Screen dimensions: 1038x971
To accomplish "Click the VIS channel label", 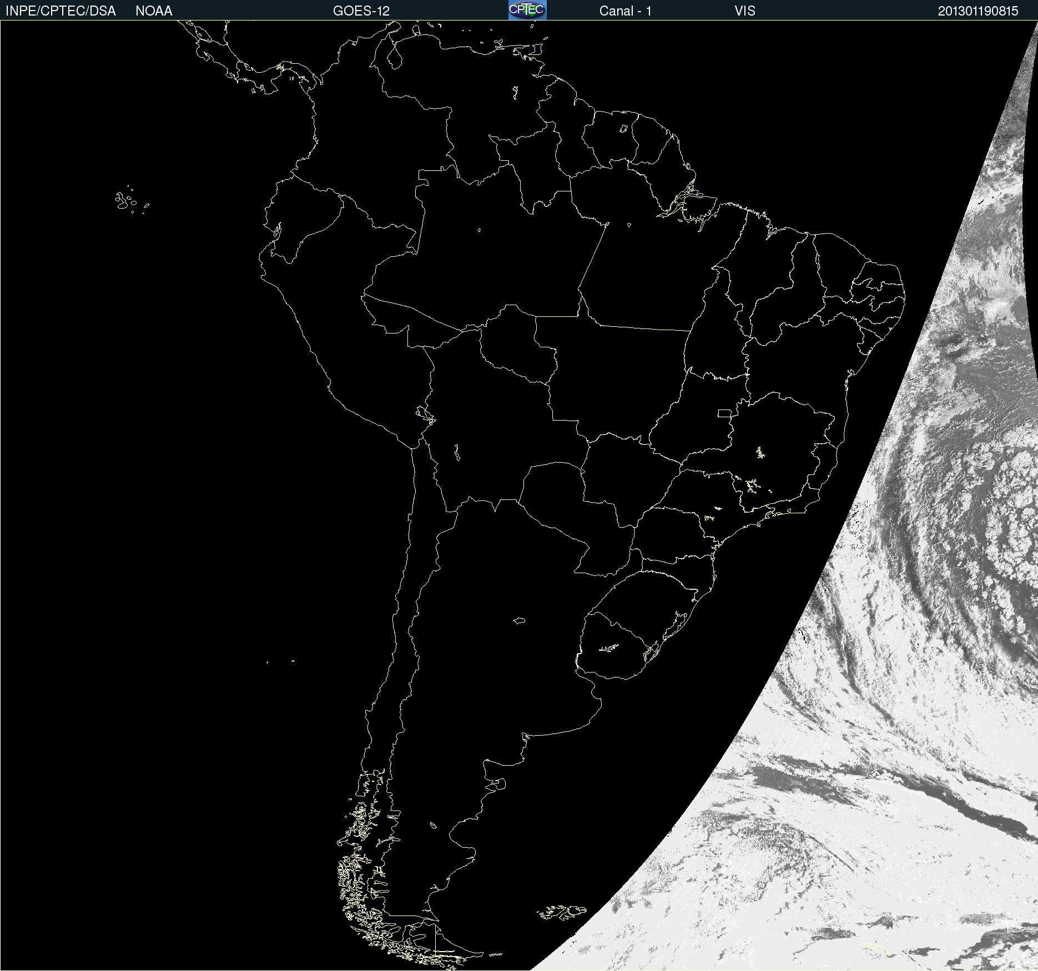I will pos(745,11).
